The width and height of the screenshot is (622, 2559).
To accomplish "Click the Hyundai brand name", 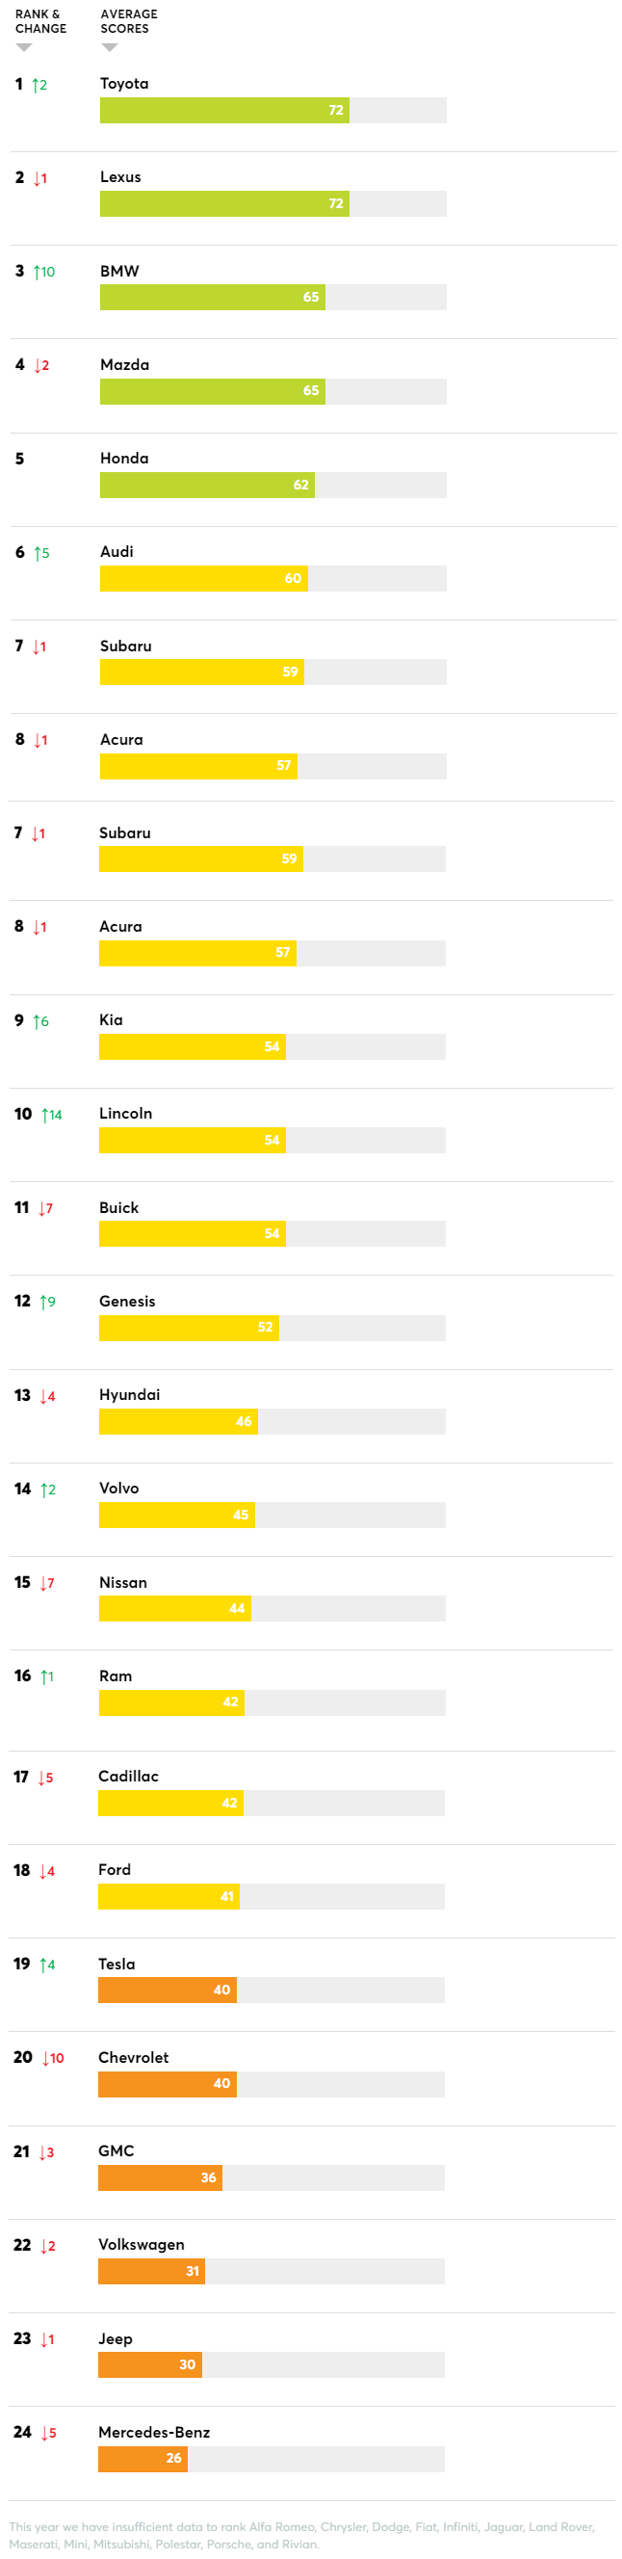I will coord(129,1395).
